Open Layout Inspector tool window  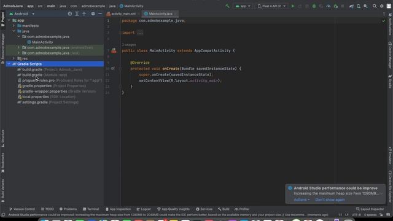[x=370, y=209]
